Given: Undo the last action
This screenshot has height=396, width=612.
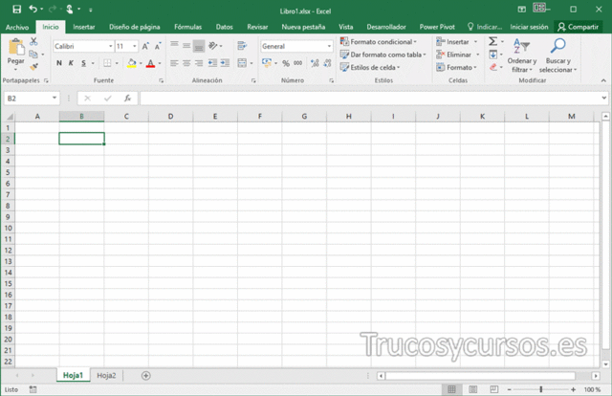Looking at the screenshot, I should [33, 9].
